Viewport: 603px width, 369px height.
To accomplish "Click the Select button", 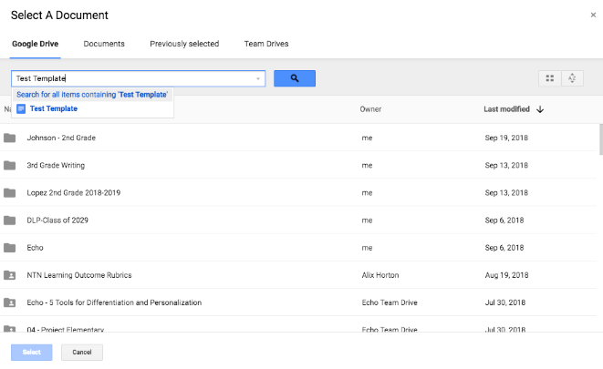I will pos(31,352).
